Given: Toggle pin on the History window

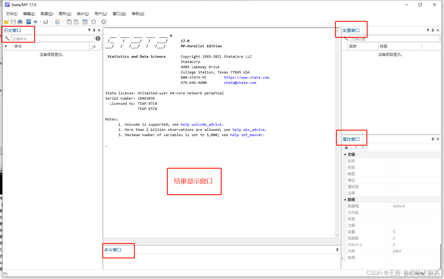Looking at the screenshot, I should pos(94,30).
